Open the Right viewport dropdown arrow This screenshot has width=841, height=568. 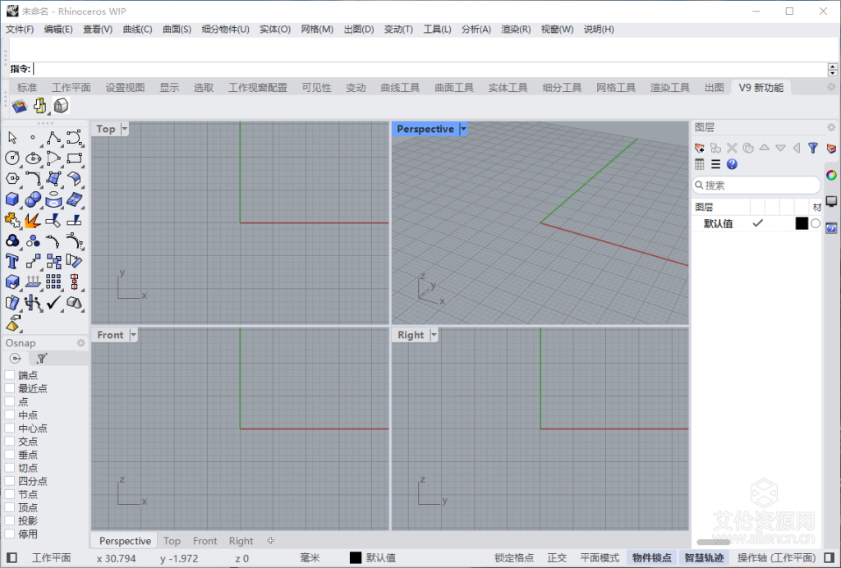(434, 335)
